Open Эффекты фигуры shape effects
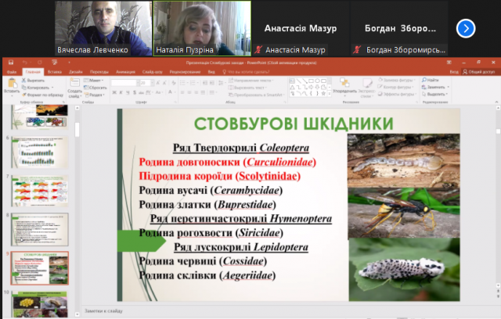This screenshot has height=319, width=501. 398,94
